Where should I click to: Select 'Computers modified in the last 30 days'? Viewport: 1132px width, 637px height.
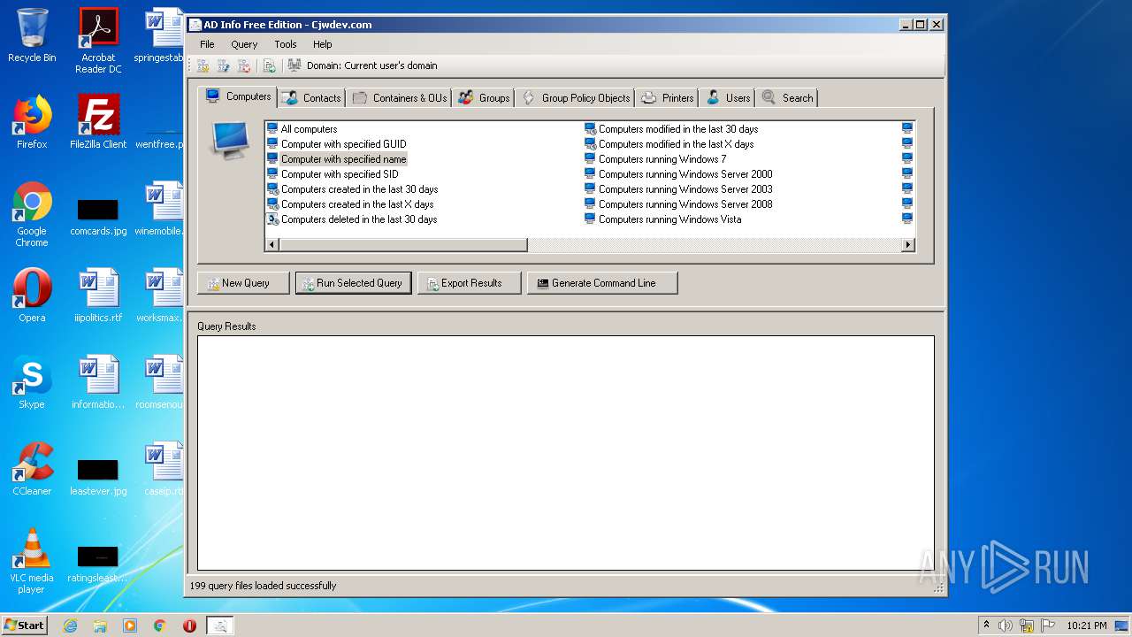point(671,129)
